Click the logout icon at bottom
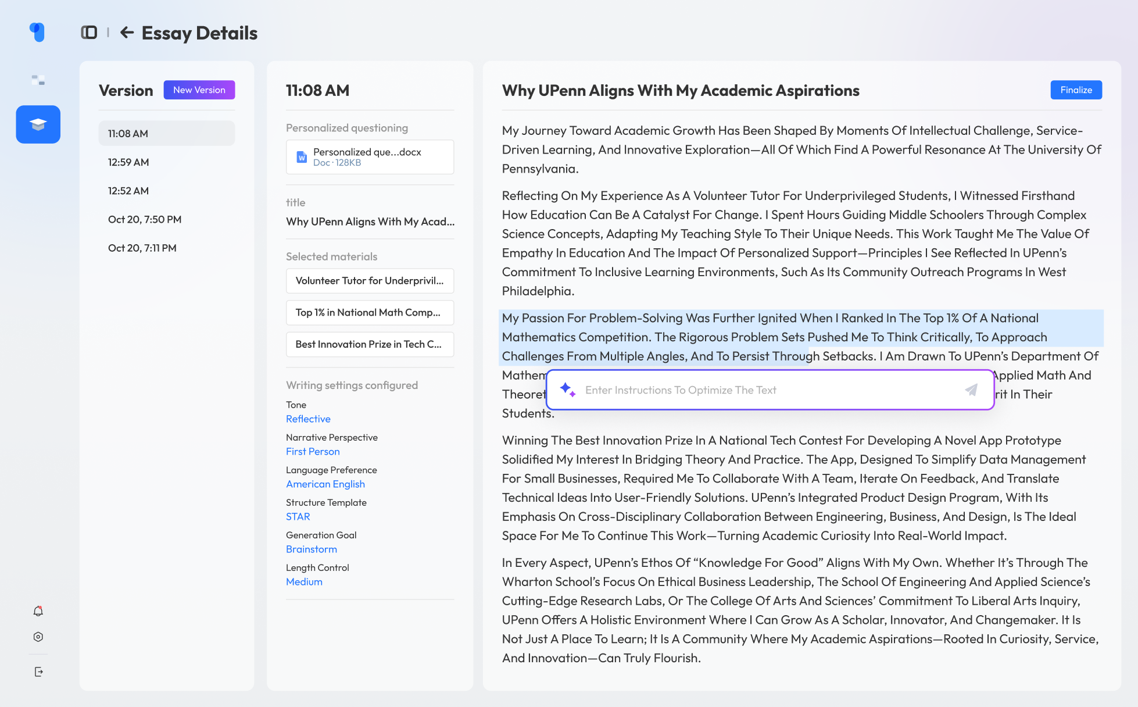This screenshot has height=707, width=1138. [x=38, y=672]
